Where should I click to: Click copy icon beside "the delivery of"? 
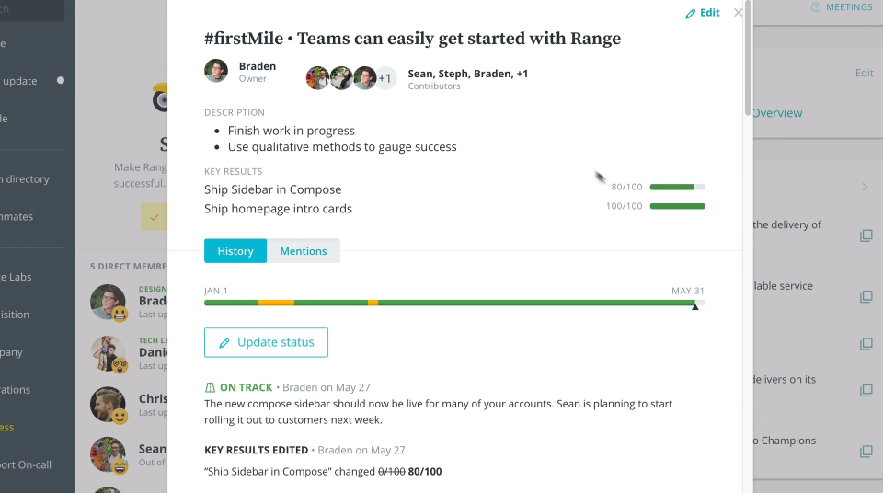click(866, 235)
